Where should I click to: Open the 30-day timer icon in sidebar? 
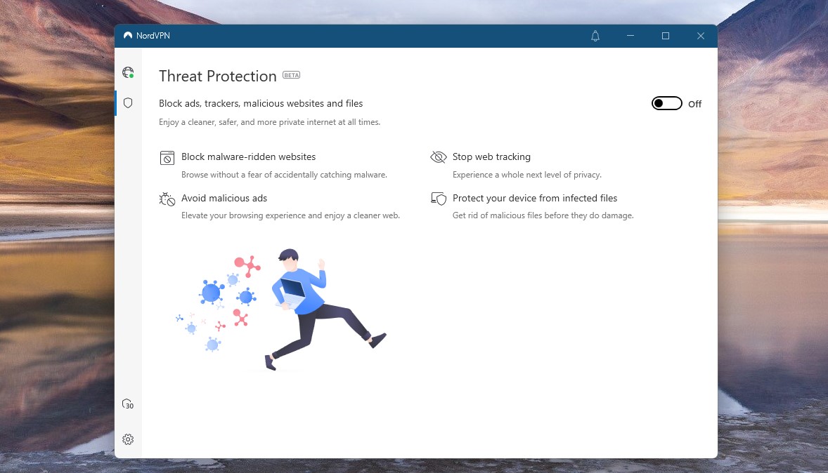pyautogui.click(x=128, y=404)
